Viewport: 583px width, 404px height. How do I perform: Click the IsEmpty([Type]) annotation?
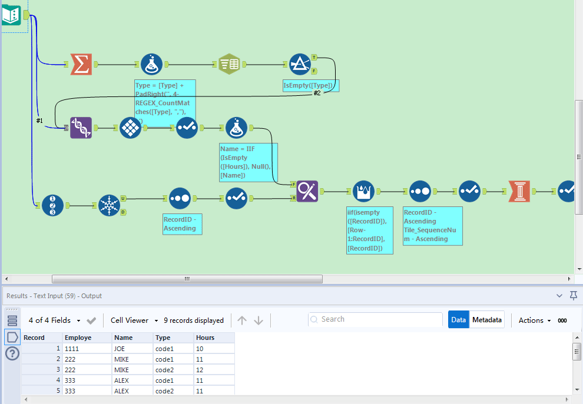click(311, 85)
